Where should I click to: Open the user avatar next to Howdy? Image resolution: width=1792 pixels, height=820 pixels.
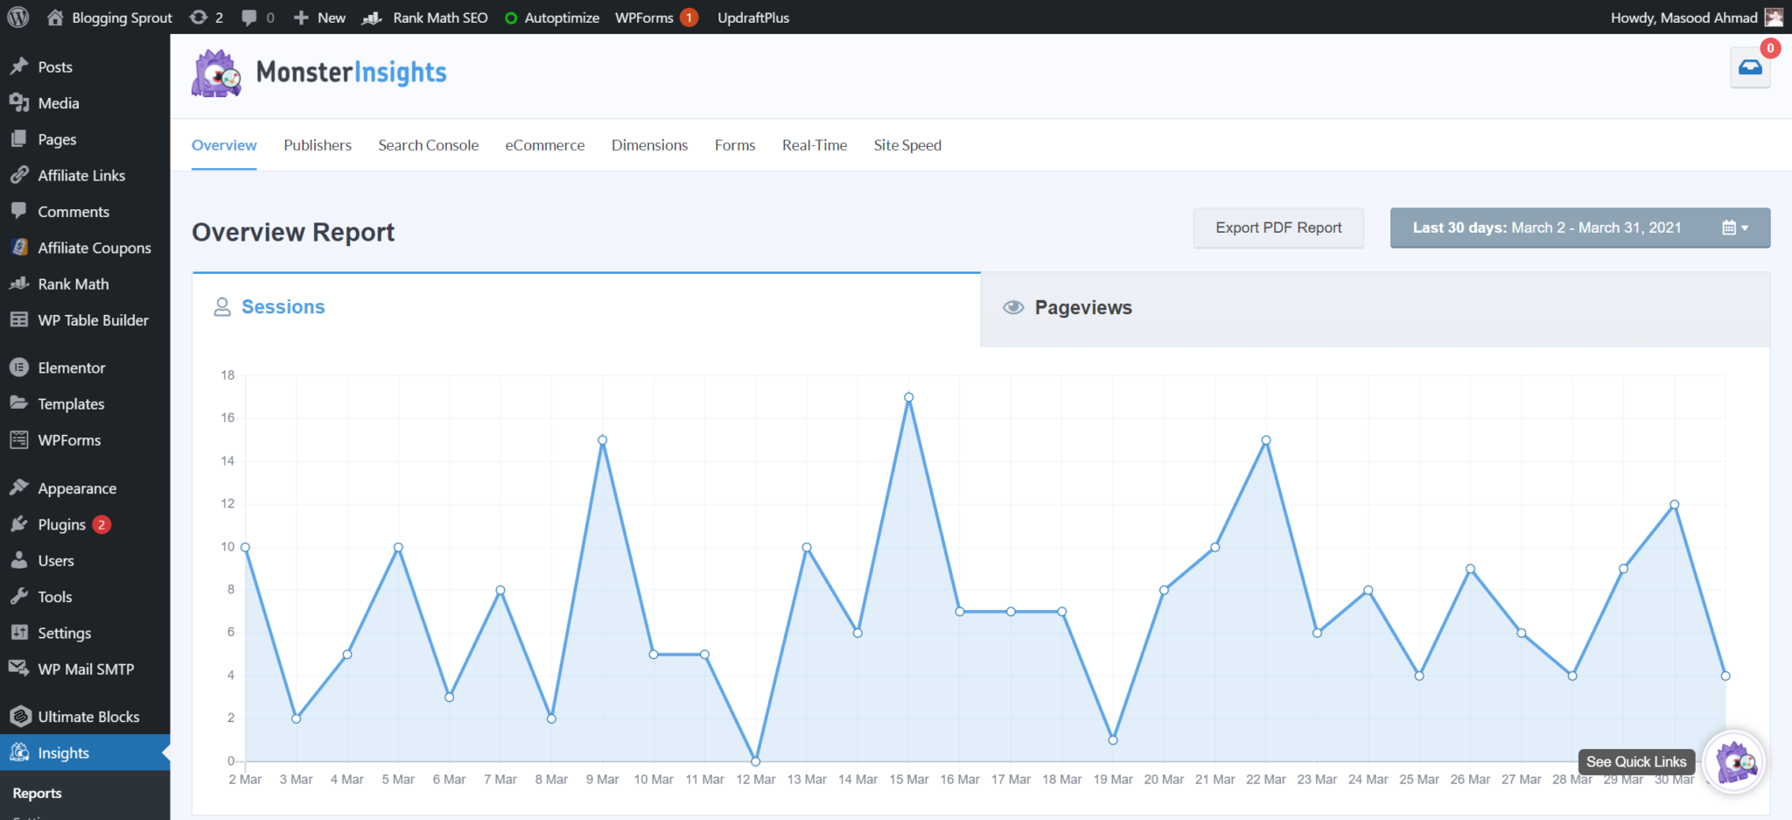[x=1774, y=18]
